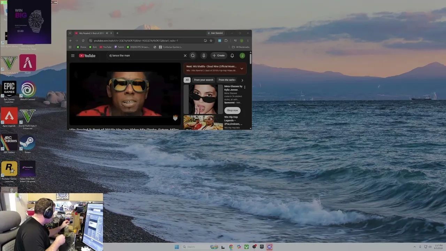Image resolution: width=446 pixels, height=251 pixels.
Task: Open the Confucius Quotes bookmark
Action: tap(170, 47)
